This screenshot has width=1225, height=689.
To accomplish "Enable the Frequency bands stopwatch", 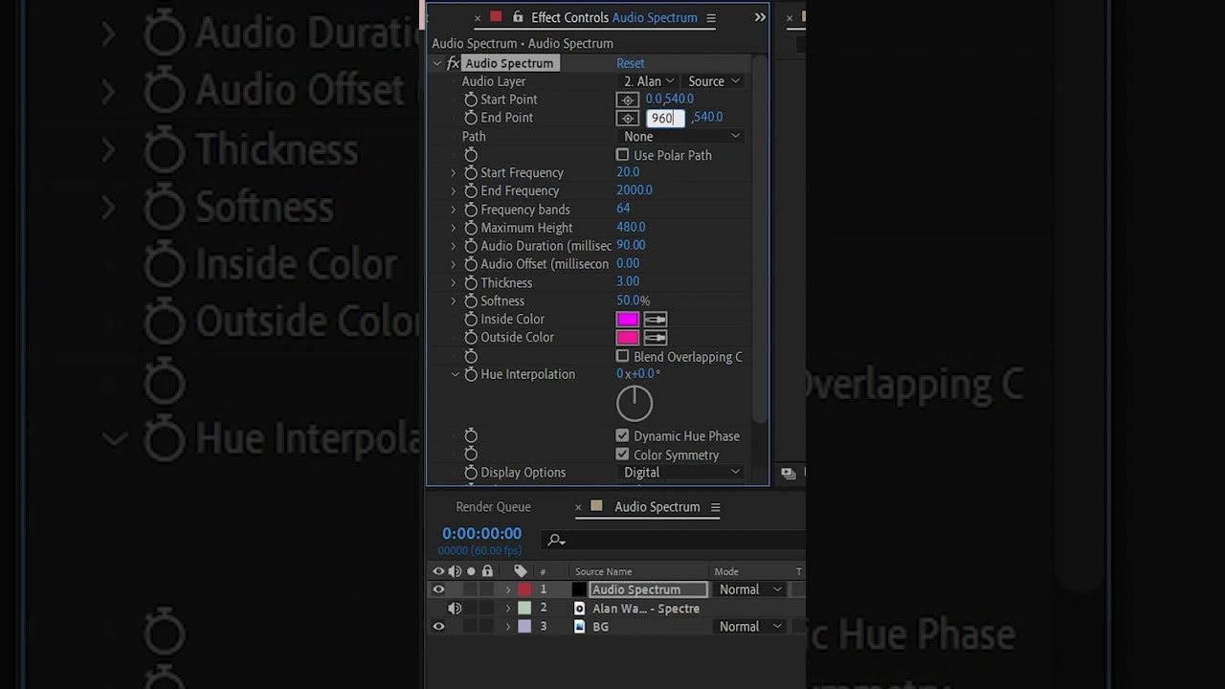I will pyautogui.click(x=471, y=210).
